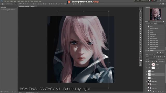Image resolution: width=166 pixels, height=93 pixels.
Task: Select the Clone Stamp tool
Action: 140,29
